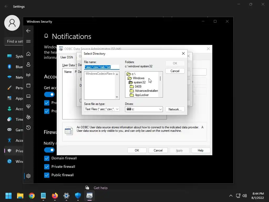
Task: Open Network category in Settings sidebar
Action: pos(15,77)
